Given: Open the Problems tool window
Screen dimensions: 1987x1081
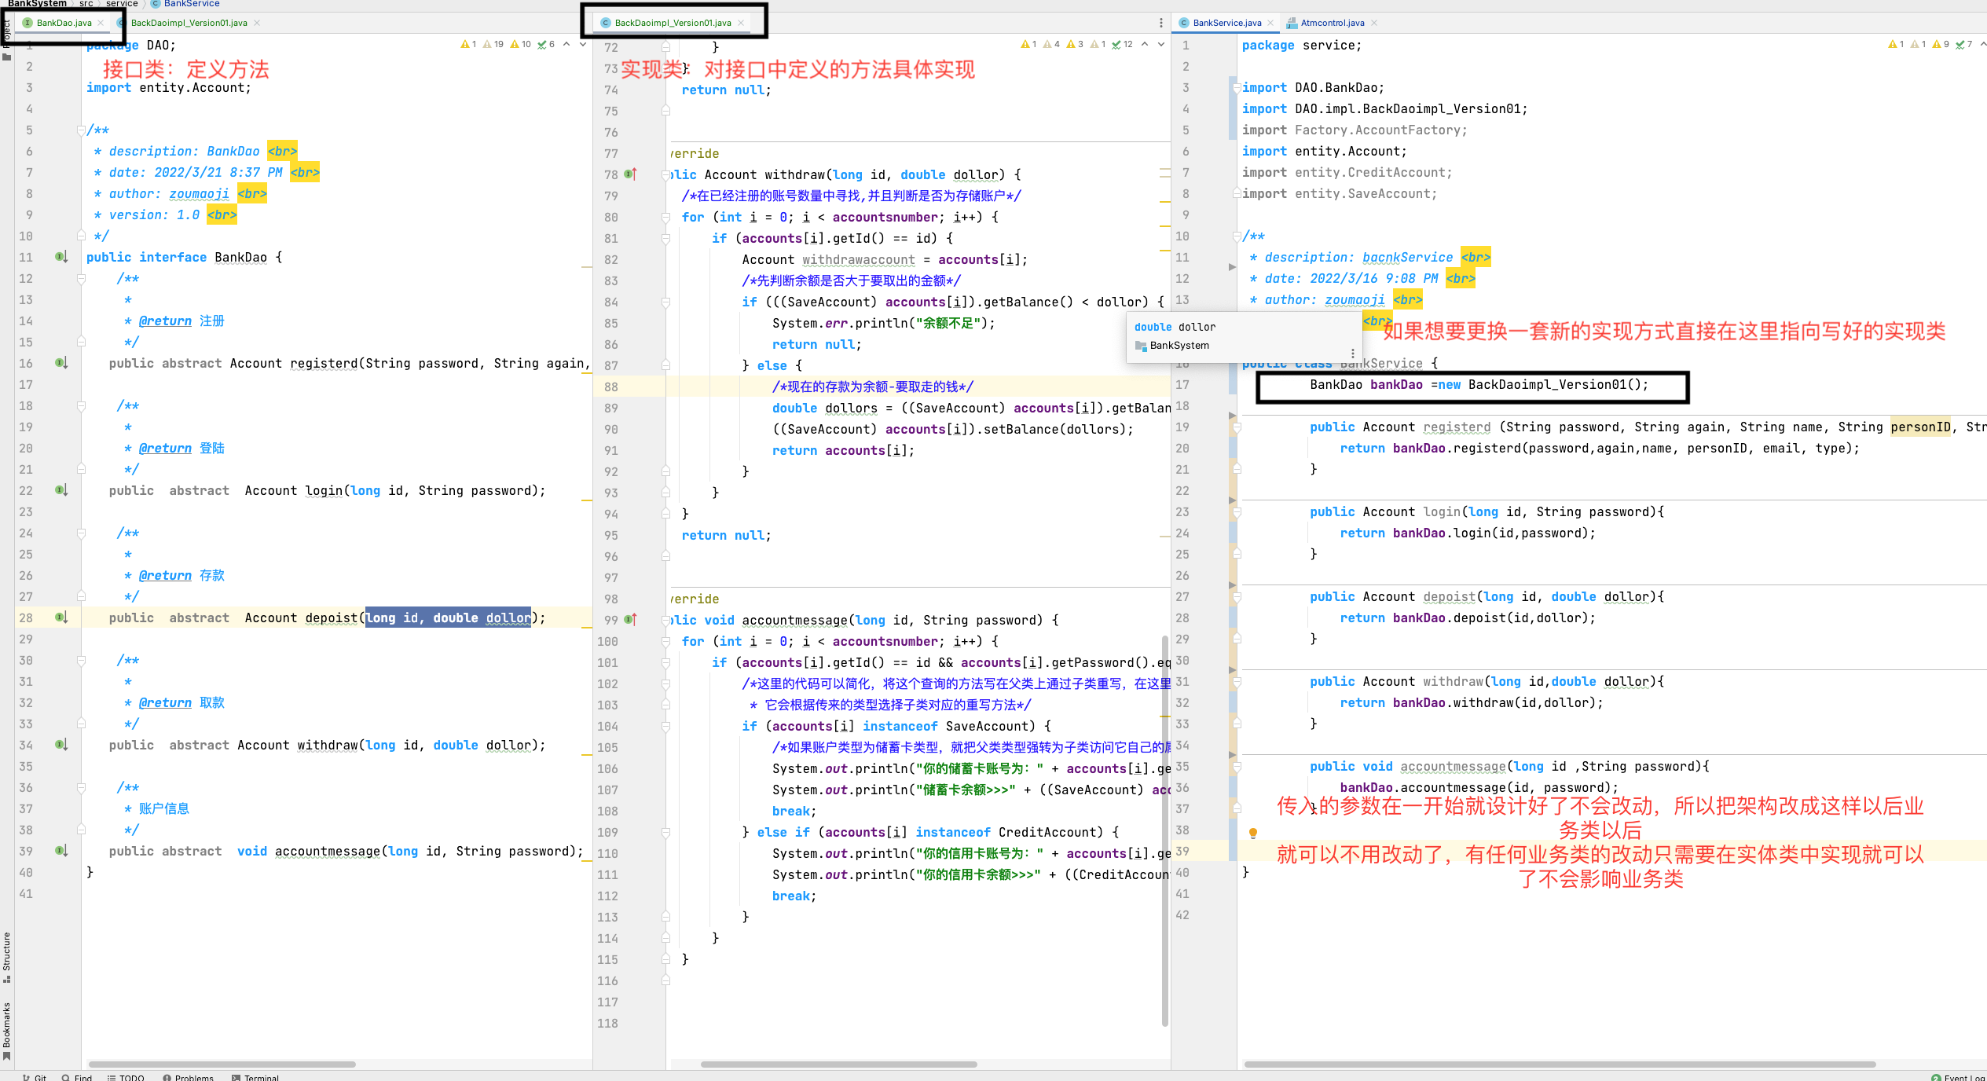Looking at the screenshot, I should coord(188,1077).
